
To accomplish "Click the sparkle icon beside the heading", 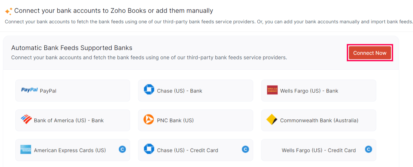I will (x=9, y=11).
